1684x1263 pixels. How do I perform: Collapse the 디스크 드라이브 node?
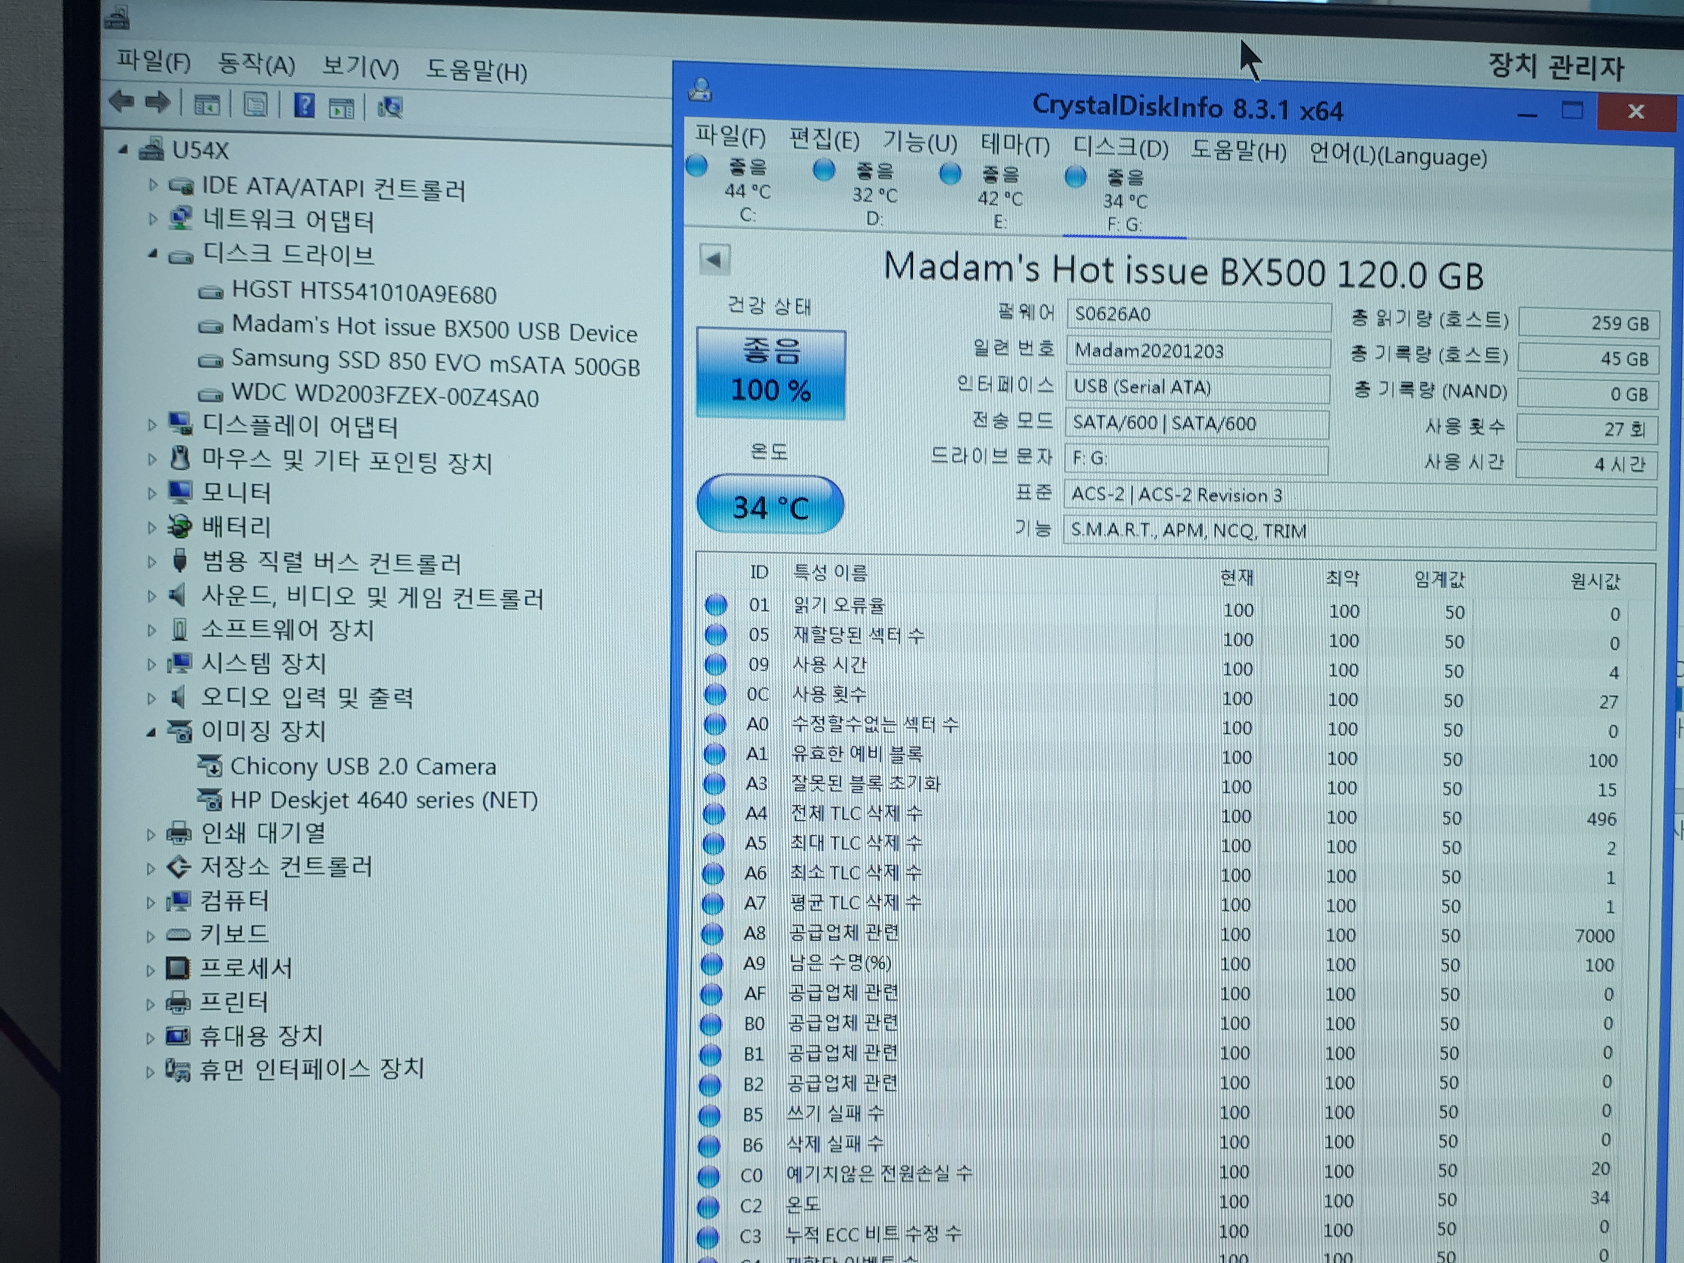point(153,253)
